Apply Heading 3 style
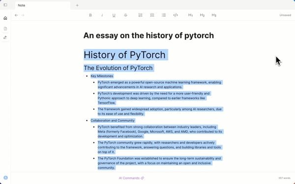This screenshot has width=295, height=184. 214,15
